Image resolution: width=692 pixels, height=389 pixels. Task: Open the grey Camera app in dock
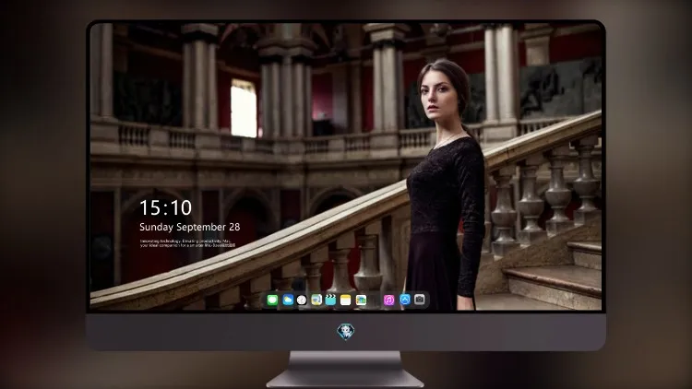tap(420, 300)
